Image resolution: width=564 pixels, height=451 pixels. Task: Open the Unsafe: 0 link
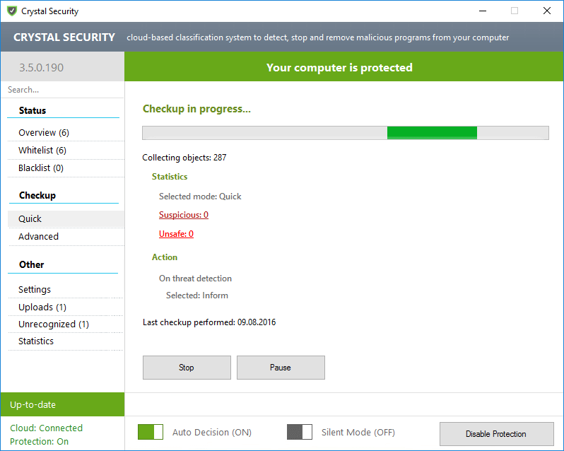click(176, 234)
